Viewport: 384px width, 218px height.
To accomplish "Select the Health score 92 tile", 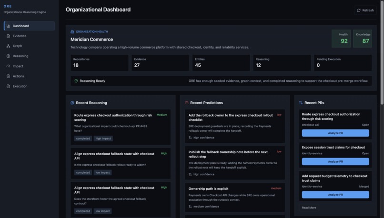I will pyautogui.click(x=341, y=39).
